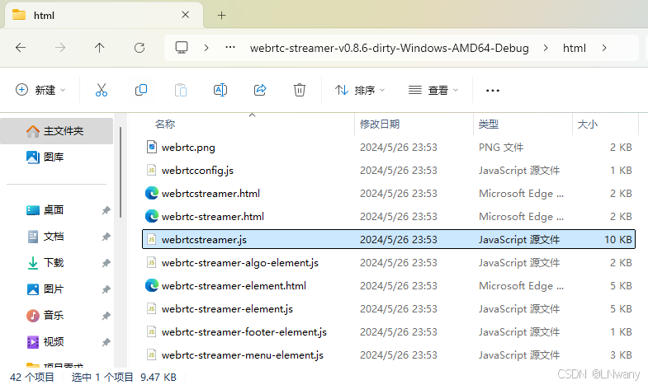Click the Edge icon of webrtcstreamer.html

coord(152,193)
